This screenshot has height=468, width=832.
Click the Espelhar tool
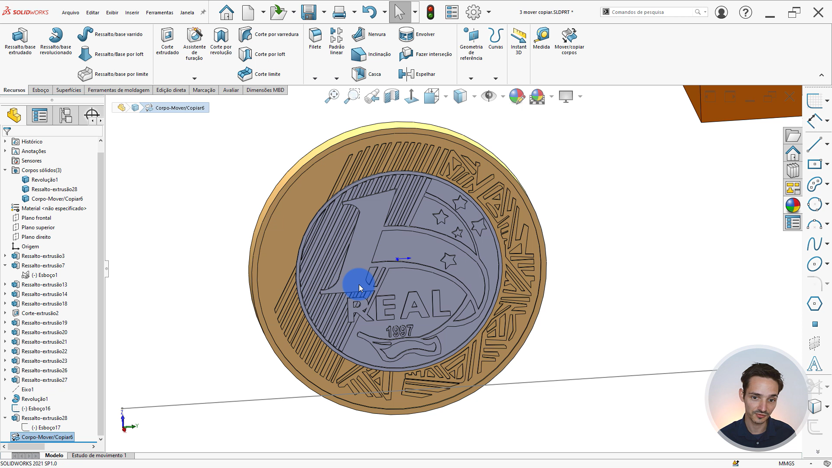[416, 74]
